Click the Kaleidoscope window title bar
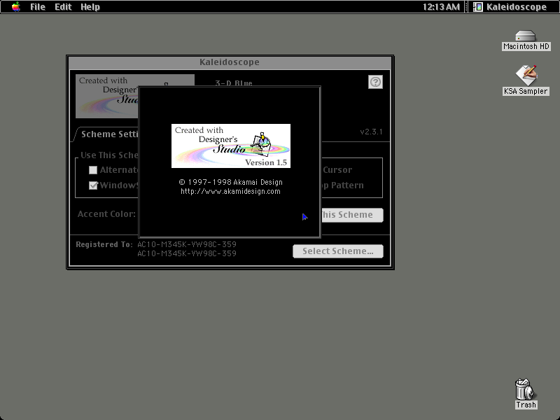The height and width of the screenshot is (420, 560). 230,62
